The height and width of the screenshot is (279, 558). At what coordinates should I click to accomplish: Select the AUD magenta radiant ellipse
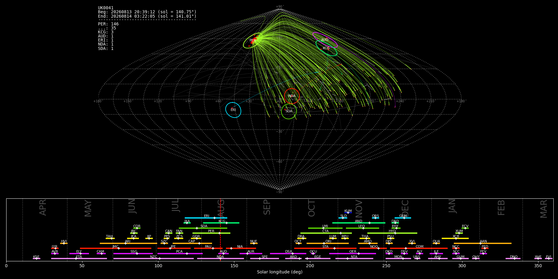325,40
